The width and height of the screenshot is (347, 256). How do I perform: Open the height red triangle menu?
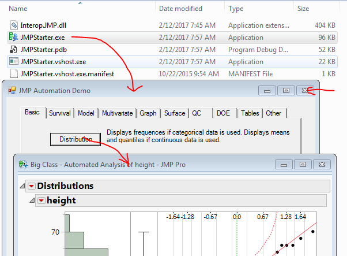(42, 201)
